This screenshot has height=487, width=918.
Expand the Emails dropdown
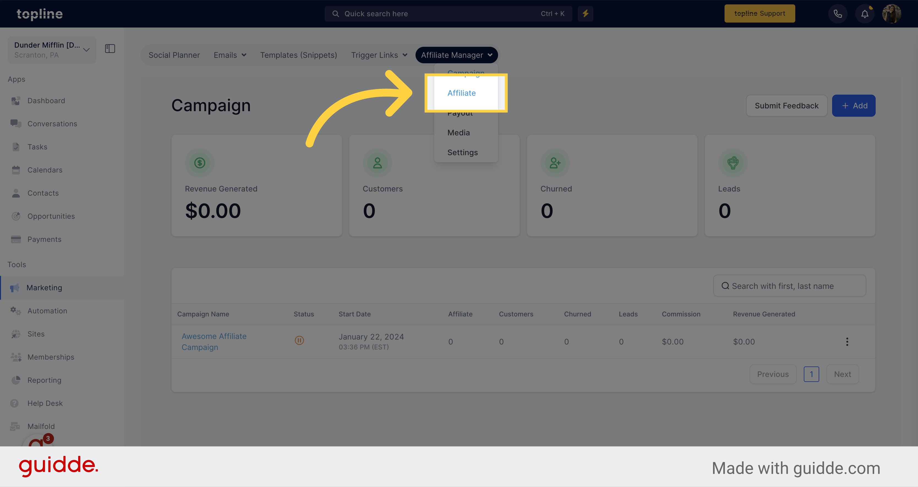pos(230,55)
